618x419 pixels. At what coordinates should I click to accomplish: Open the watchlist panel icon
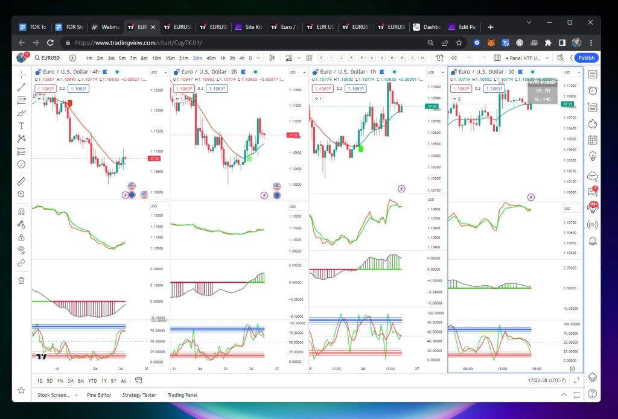point(593,74)
